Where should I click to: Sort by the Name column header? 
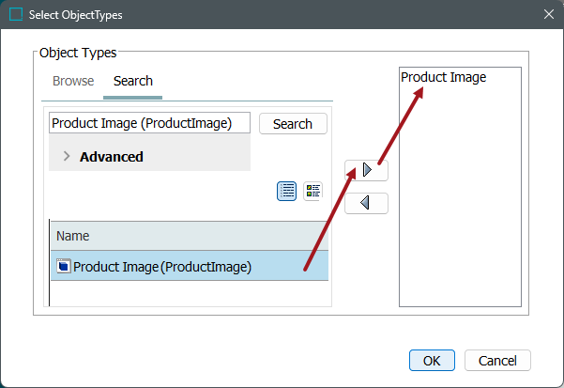point(188,236)
